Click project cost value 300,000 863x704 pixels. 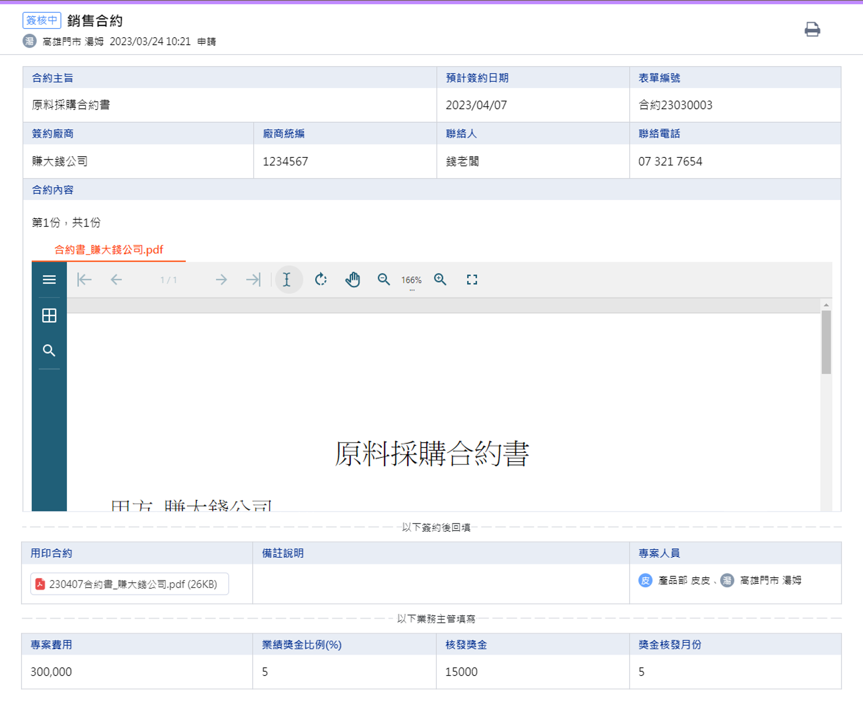click(51, 672)
